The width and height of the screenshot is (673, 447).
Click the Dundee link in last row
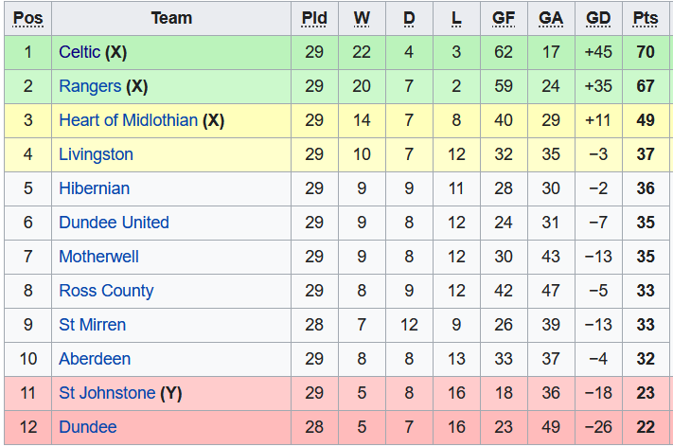point(87,427)
